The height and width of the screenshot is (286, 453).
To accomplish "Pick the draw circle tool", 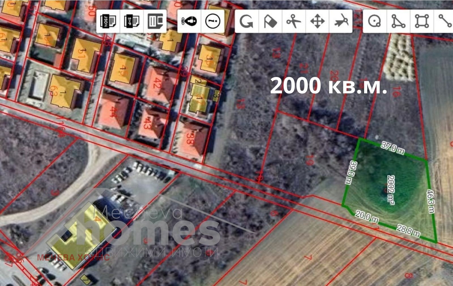I will click(374, 21).
